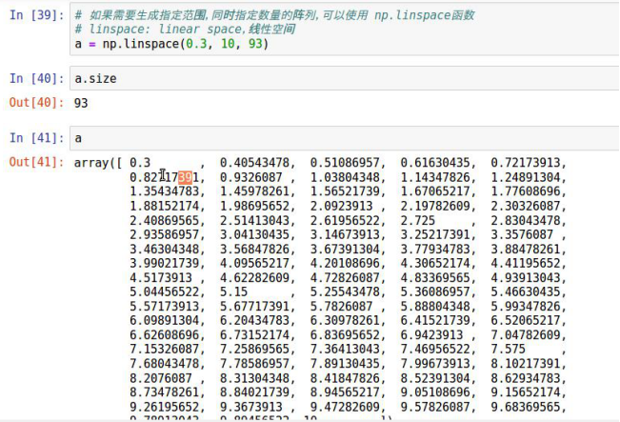The width and height of the screenshot is (620, 422).
Task: Click the array value 2.0923913
Action: pyautogui.click(x=342, y=206)
